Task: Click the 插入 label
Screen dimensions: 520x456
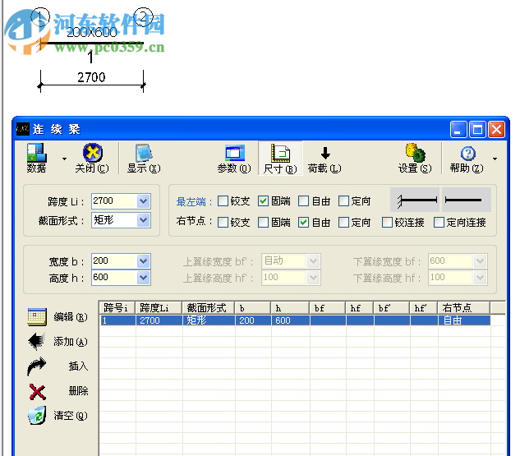Action: click(x=78, y=366)
